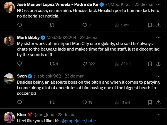The width and height of the screenshot is (167, 125).
Task: Open the @grapejuice_babe mention link
Action: pyautogui.click(x=78, y=121)
